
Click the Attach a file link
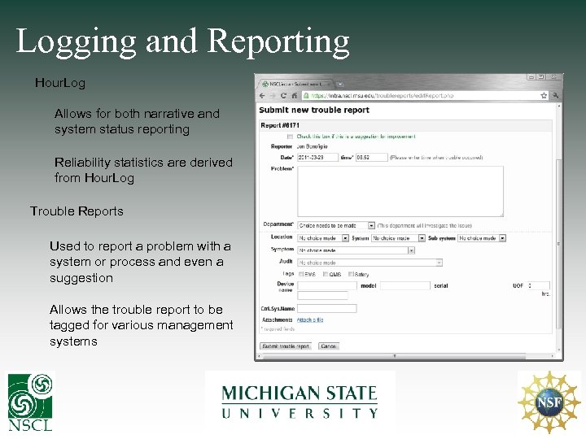click(310, 320)
